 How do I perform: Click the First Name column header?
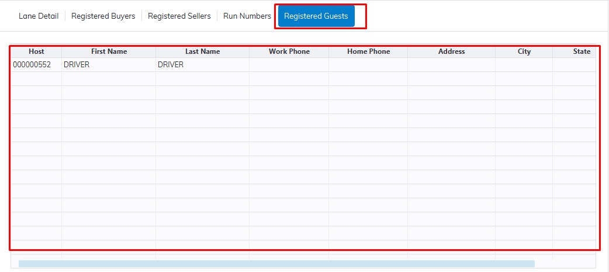109,51
